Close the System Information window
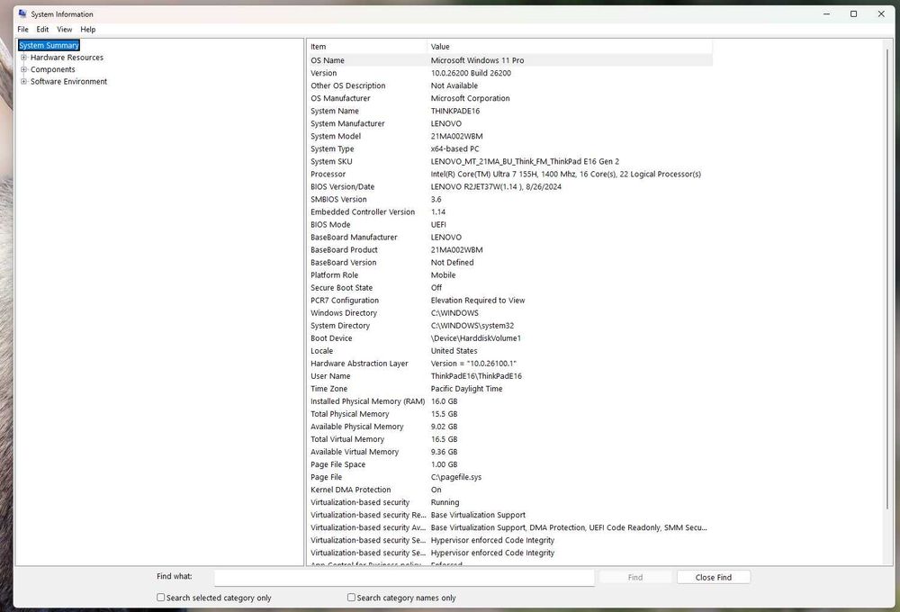 click(x=881, y=13)
